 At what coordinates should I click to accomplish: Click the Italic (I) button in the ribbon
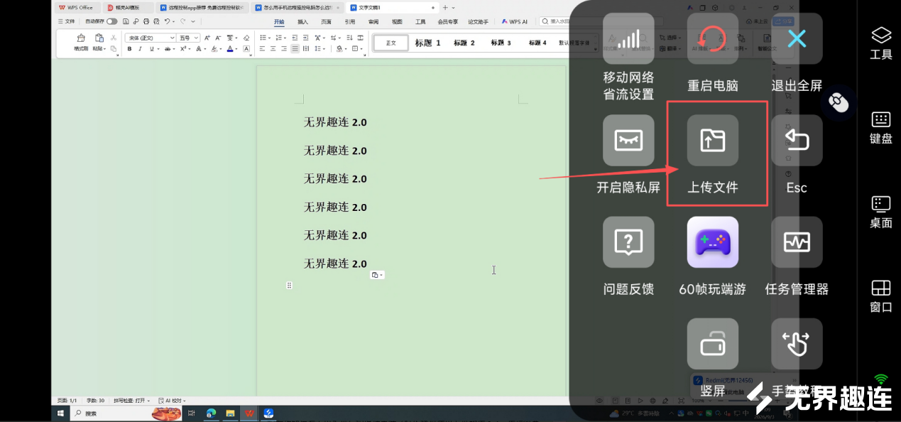(x=140, y=49)
